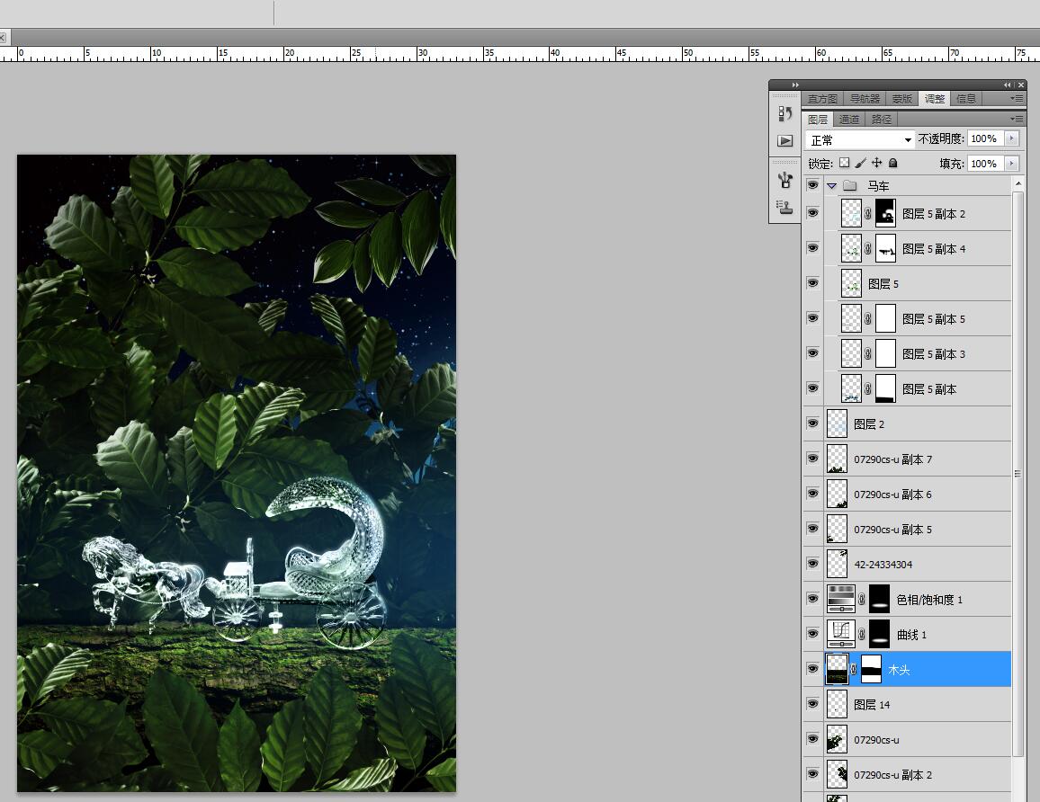Click mask link icon on 木头 layer
The width and height of the screenshot is (1040, 802).
coord(855,670)
